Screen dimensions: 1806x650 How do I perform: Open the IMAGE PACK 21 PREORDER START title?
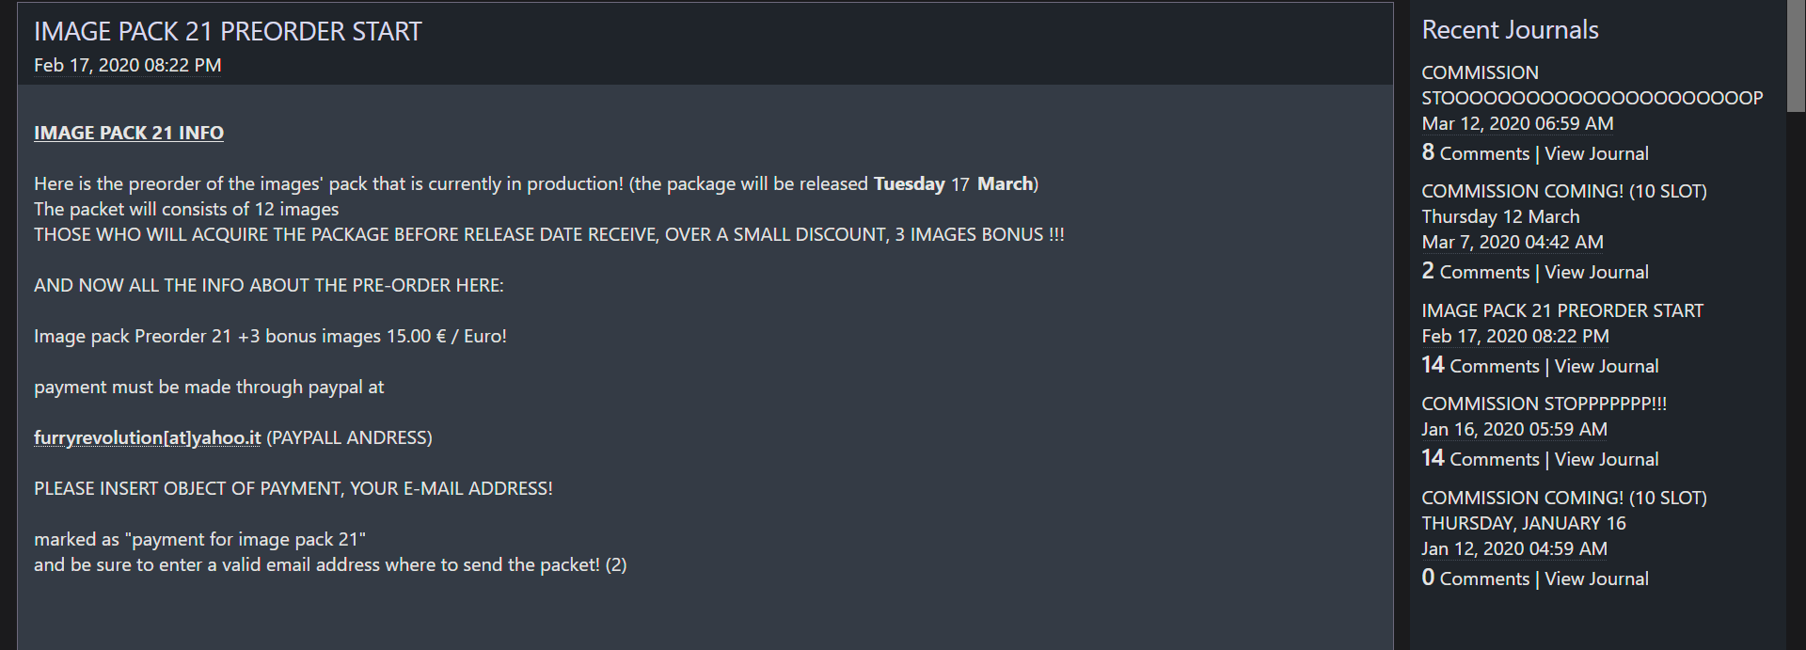(x=228, y=32)
